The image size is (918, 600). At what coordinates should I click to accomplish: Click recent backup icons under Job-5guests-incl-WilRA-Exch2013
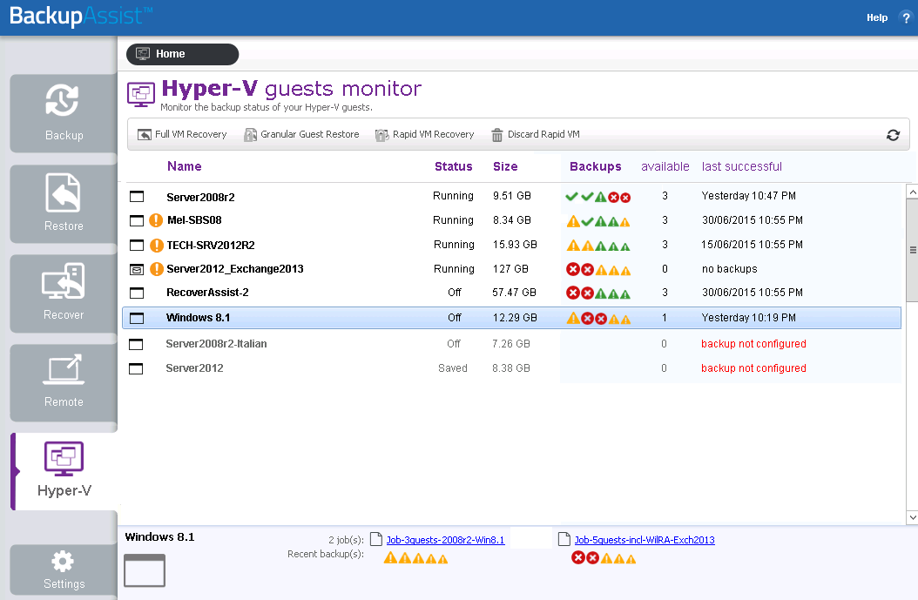coord(604,558)
